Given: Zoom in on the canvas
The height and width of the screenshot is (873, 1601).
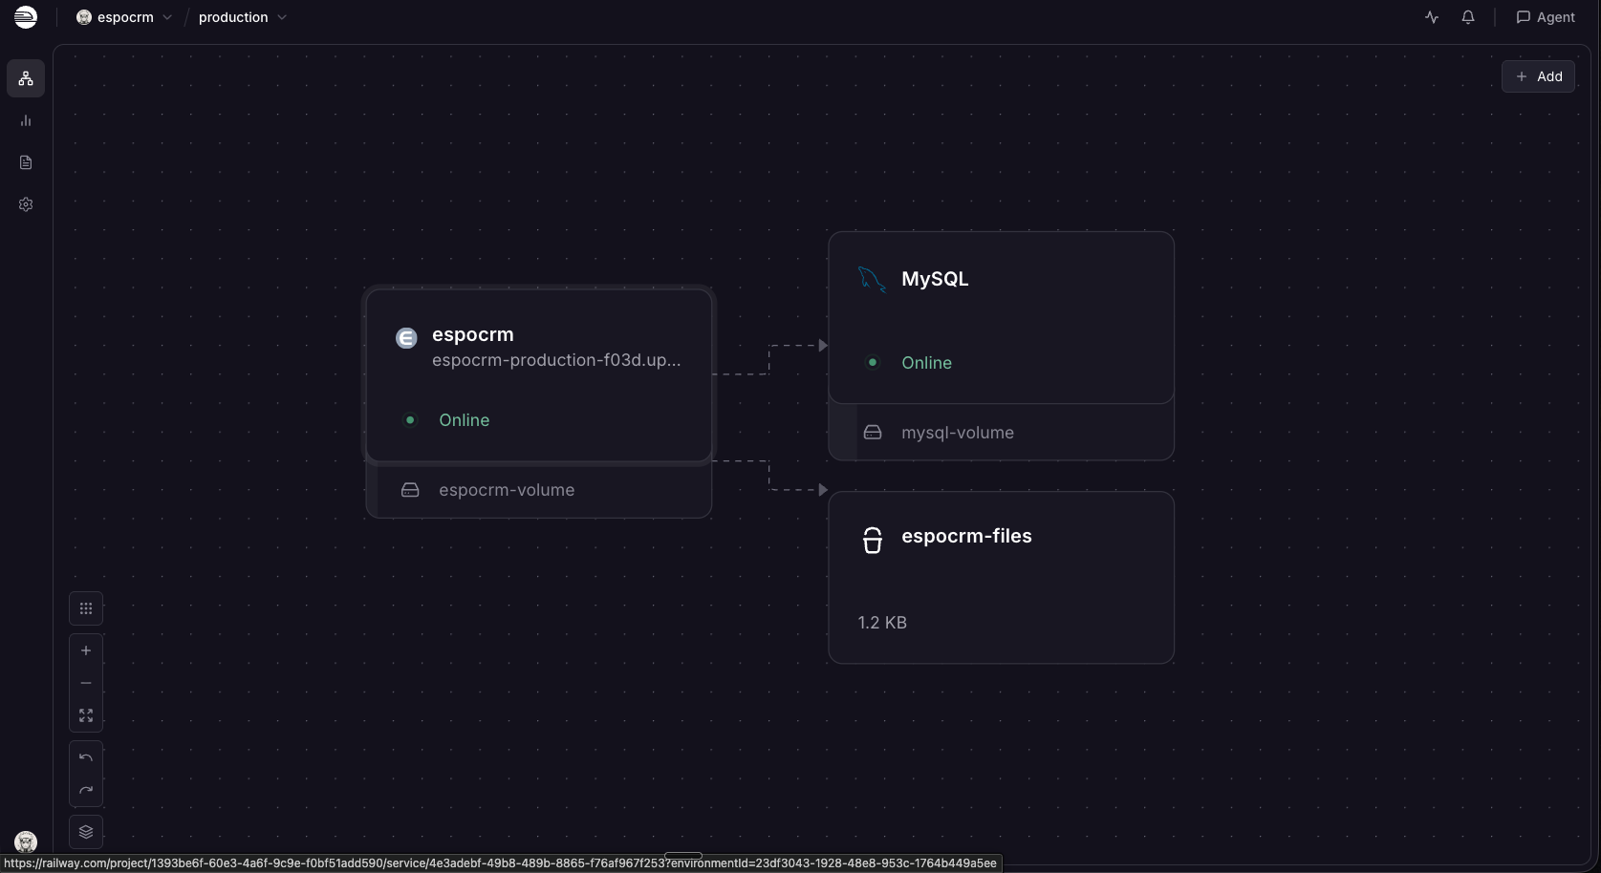Looking at the screenshot, I should (86, 650).
